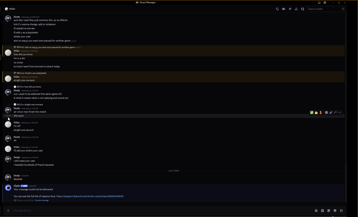Click Dusty avatar beside 'alr' message
358x217 pixels.
pyautogui.click(x=8, y=139)
